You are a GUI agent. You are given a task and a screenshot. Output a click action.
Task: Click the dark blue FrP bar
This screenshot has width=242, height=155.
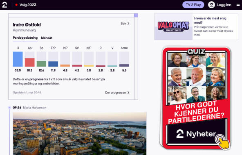point(53,64)
